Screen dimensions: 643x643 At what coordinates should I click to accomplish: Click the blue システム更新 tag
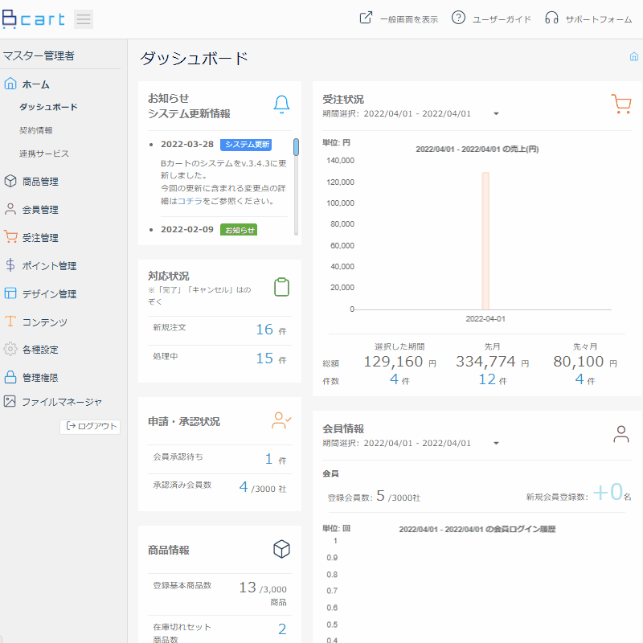pyautogui.click(x=246, y=145)
